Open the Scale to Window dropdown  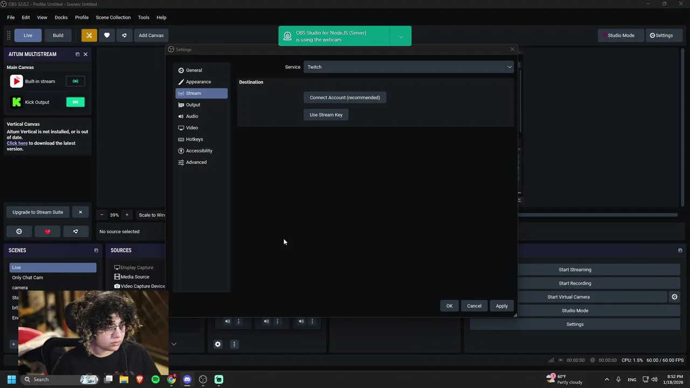point(152,215)
